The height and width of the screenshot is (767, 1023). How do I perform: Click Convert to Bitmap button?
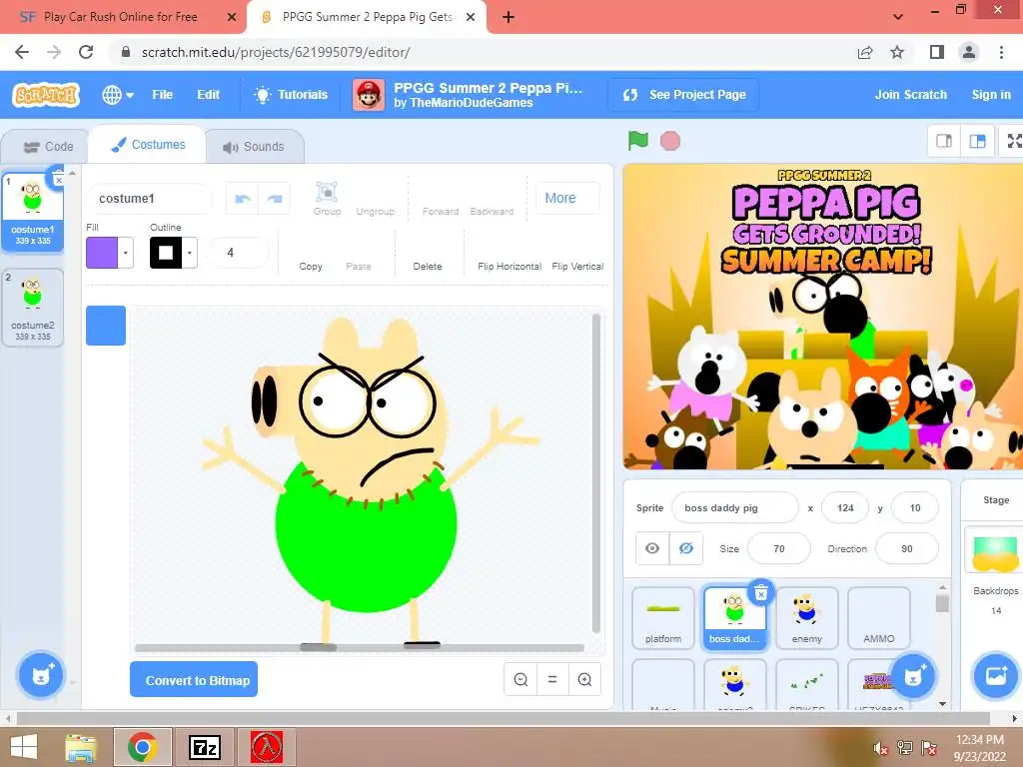[x=194, y=679]
